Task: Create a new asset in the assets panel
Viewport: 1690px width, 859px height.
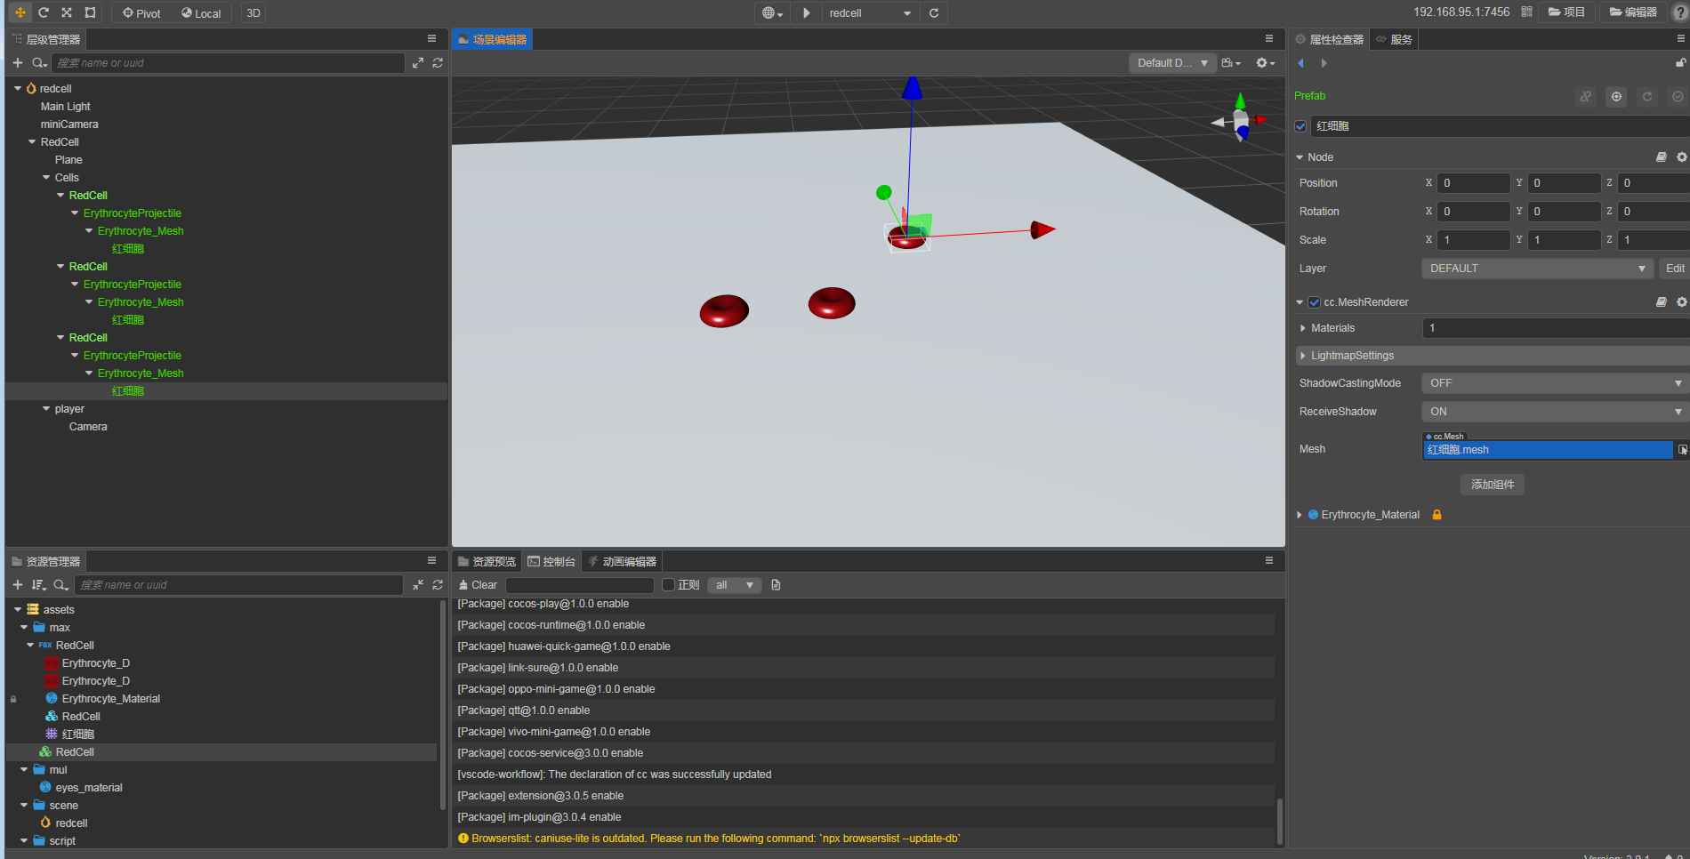Action: click(x=18, y=585)
